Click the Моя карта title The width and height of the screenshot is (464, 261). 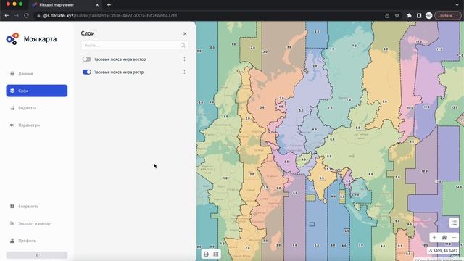[x=41, y=39]
